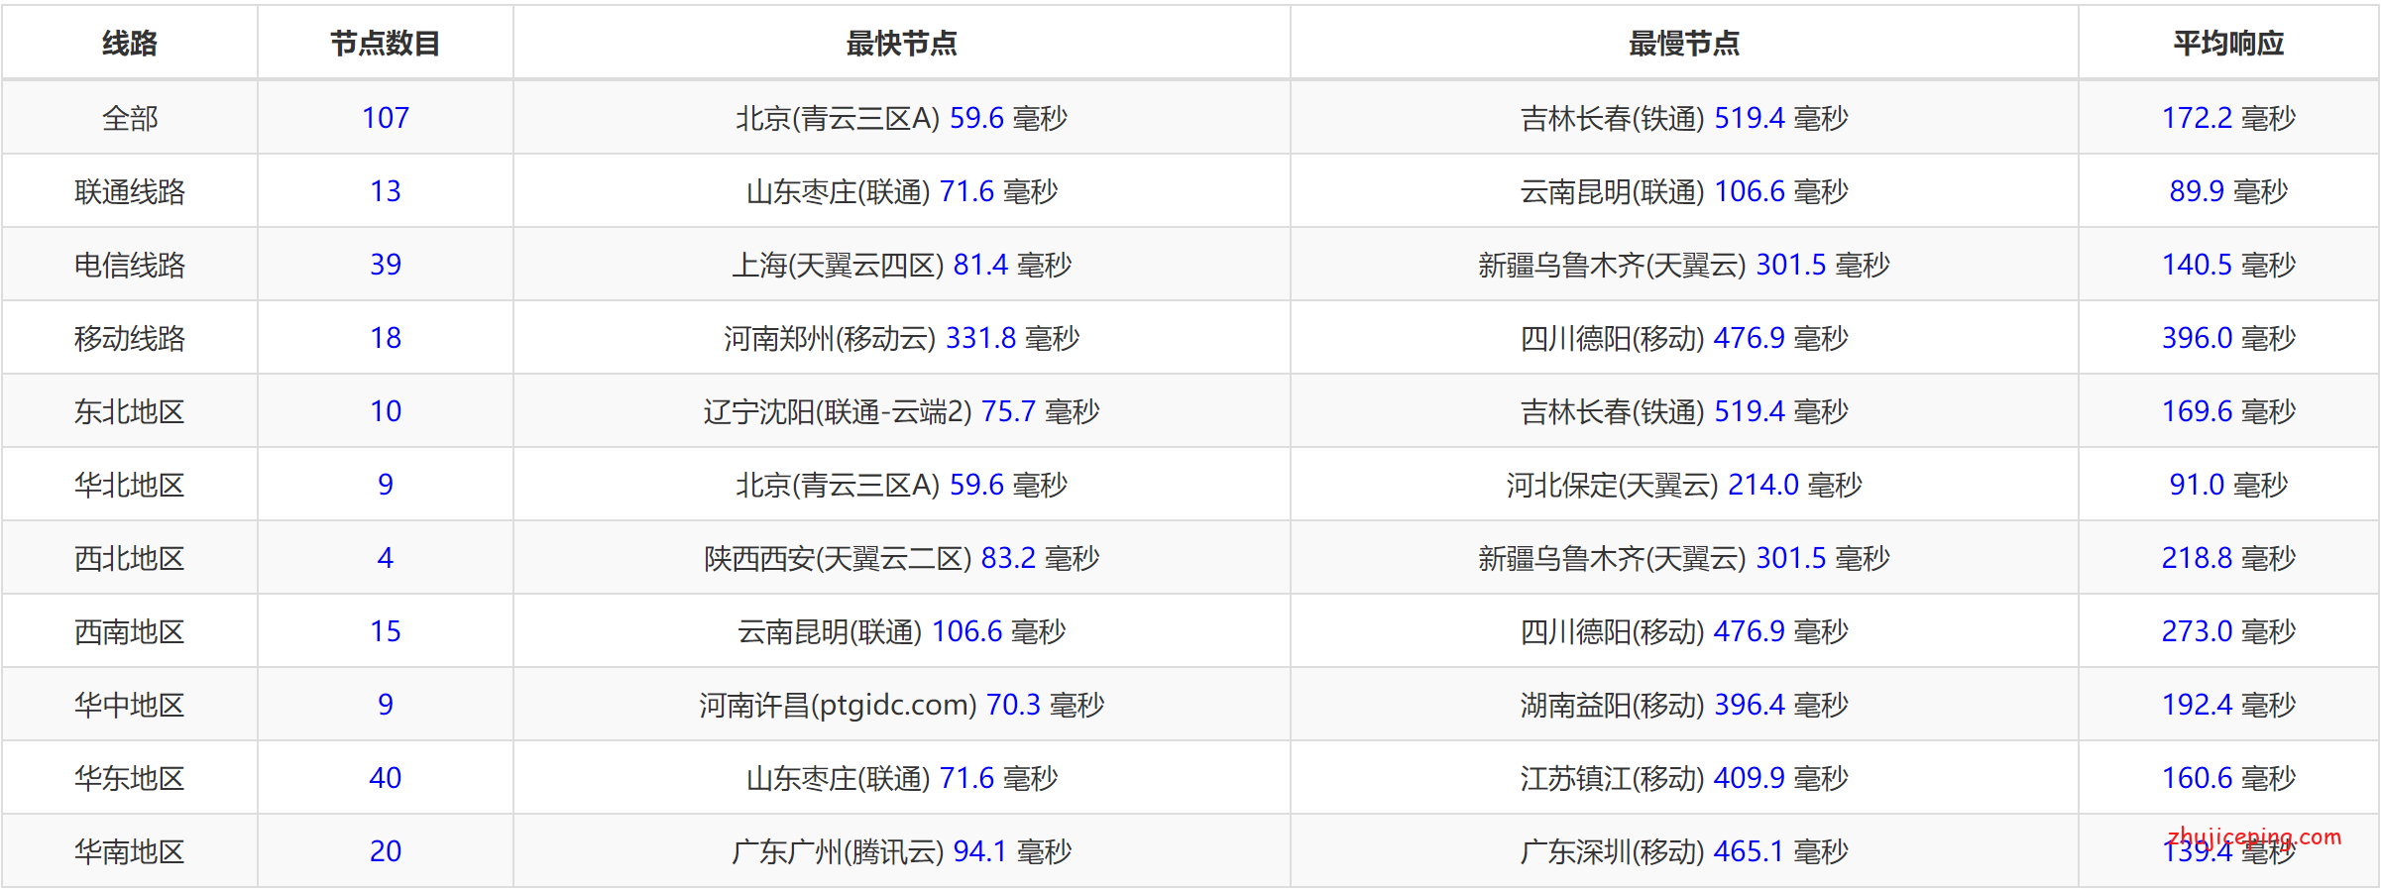The width and height of the screenshot is (2381, 891).
Task: Click node count 13 for 联通线路
Action: [x=386, y=191]
